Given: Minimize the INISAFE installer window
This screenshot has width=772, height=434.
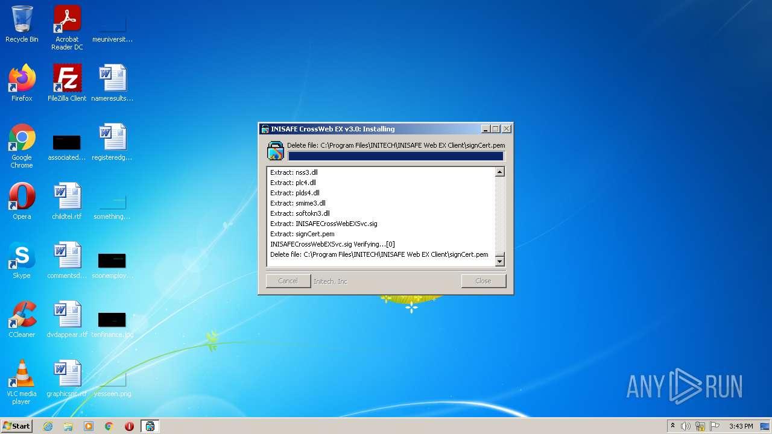Looking at the screenshot, I should (486, 129).
